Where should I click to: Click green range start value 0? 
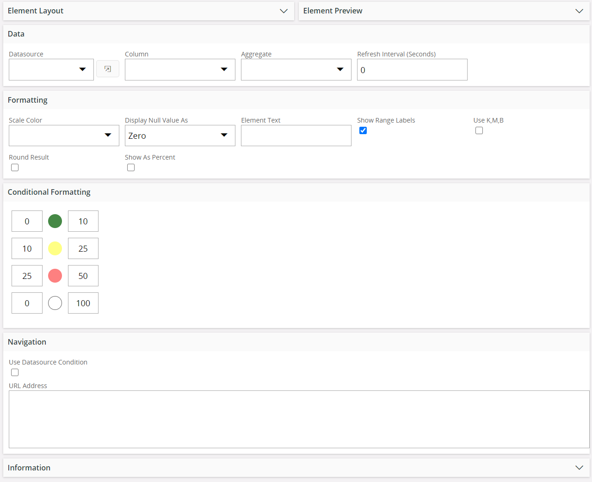27,221
